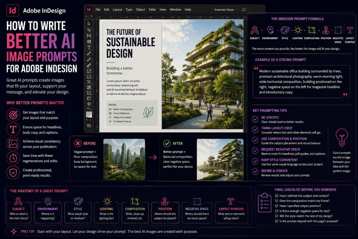The width and height of the screenshot is (358, 239).
Task: Toggle the REQUEST NEGATIVE SPACE check circle
Action: 255,151
